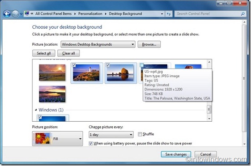The image size is (251, 166).
Task: Click the main window vertical scrollbar thumb
Action: (244, 78)
